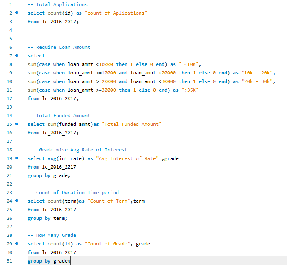Place cursor in "-- Count of Duration Time period"
Screen dimensions: 287x267
pyautogui.click(x=73, y=193)
